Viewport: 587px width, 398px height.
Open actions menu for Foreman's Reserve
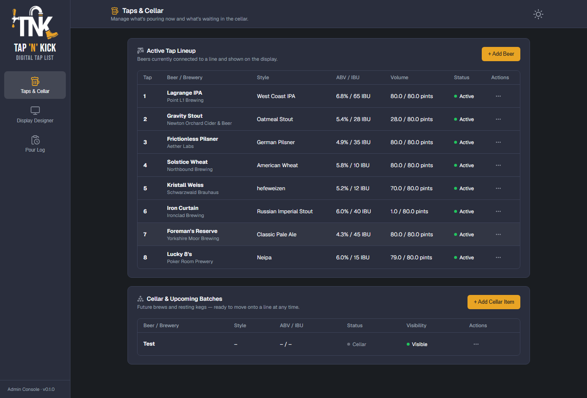[x=498, y=235]
